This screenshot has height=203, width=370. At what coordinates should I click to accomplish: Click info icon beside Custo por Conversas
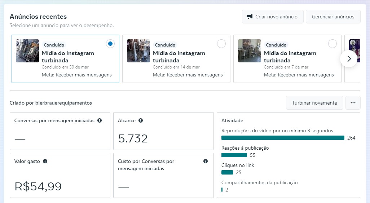click(206, 161)
